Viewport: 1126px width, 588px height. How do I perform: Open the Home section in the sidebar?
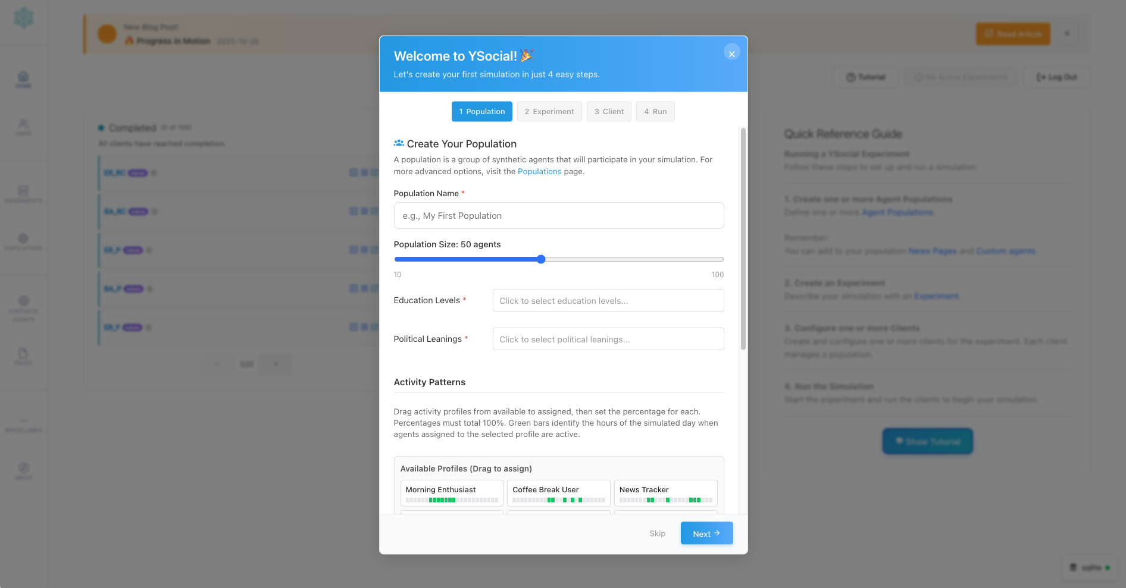[23, 80]
